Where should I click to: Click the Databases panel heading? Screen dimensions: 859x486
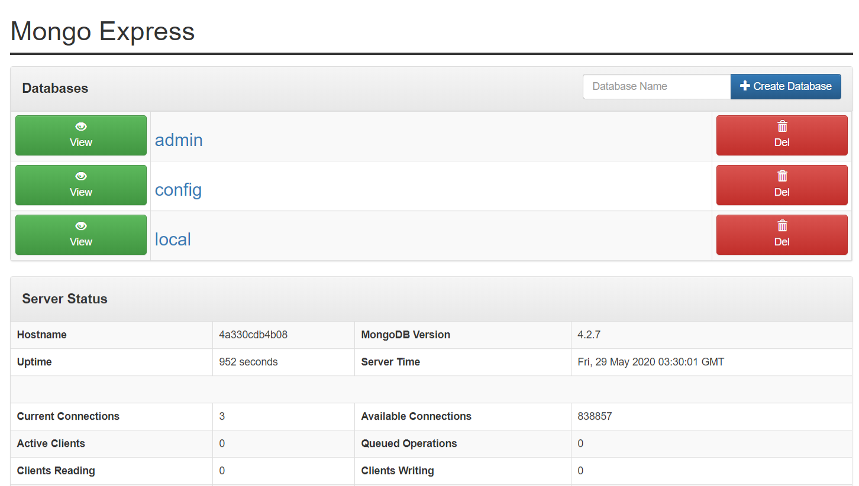[55, 88]
